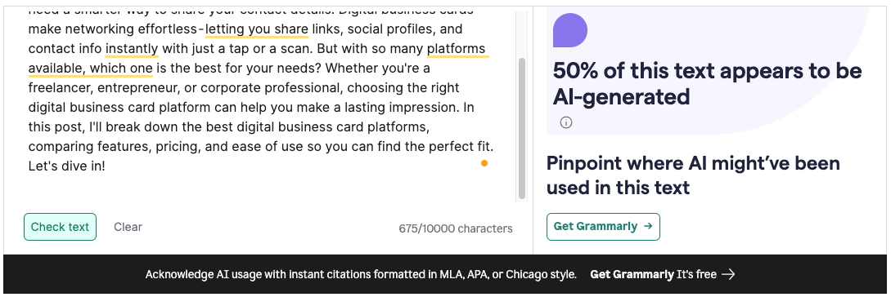891x297 pixels.
Task: Select the underlined word 'platforms'
Action: pyautogui.click(x=457, y=49)
